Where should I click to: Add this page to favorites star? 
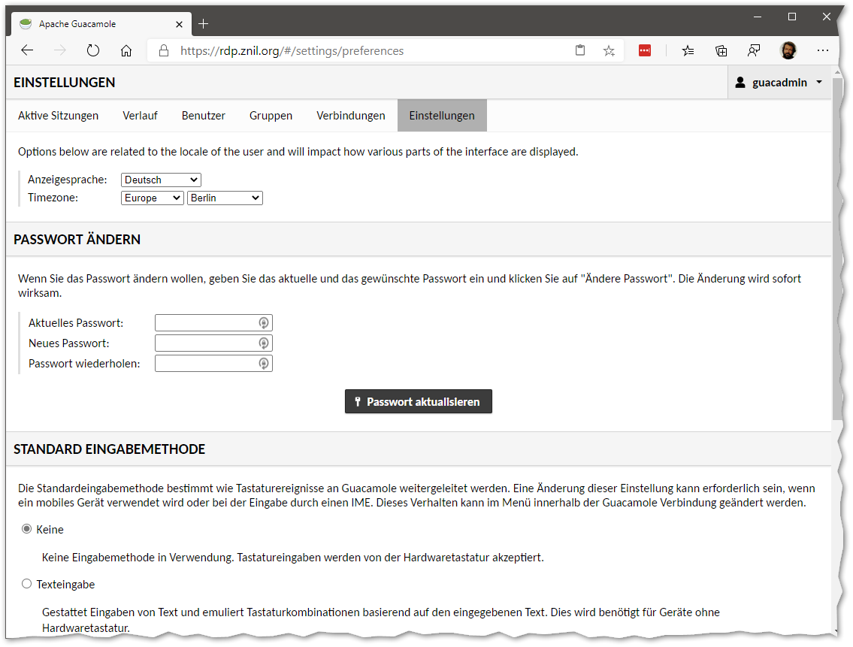pyautogui.click(x=609, y=51)
